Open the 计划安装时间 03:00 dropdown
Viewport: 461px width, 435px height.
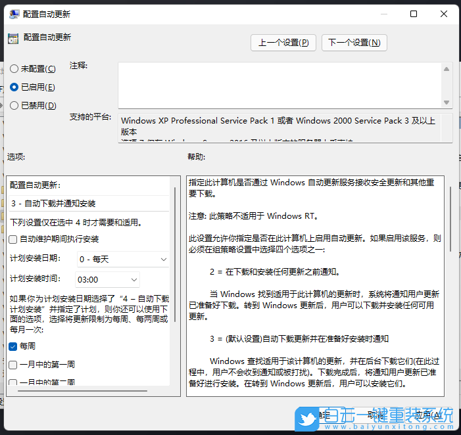(x=107, y=280)
